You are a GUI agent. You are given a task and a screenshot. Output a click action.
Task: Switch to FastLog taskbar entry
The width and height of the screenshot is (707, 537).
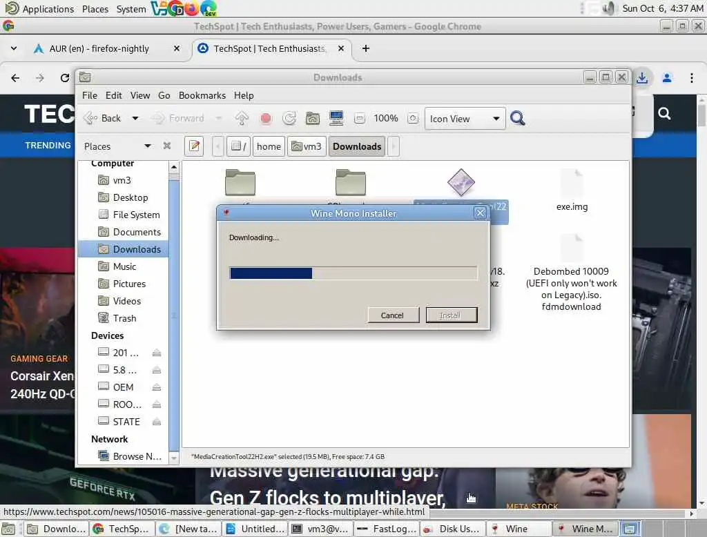pos(387,529)
